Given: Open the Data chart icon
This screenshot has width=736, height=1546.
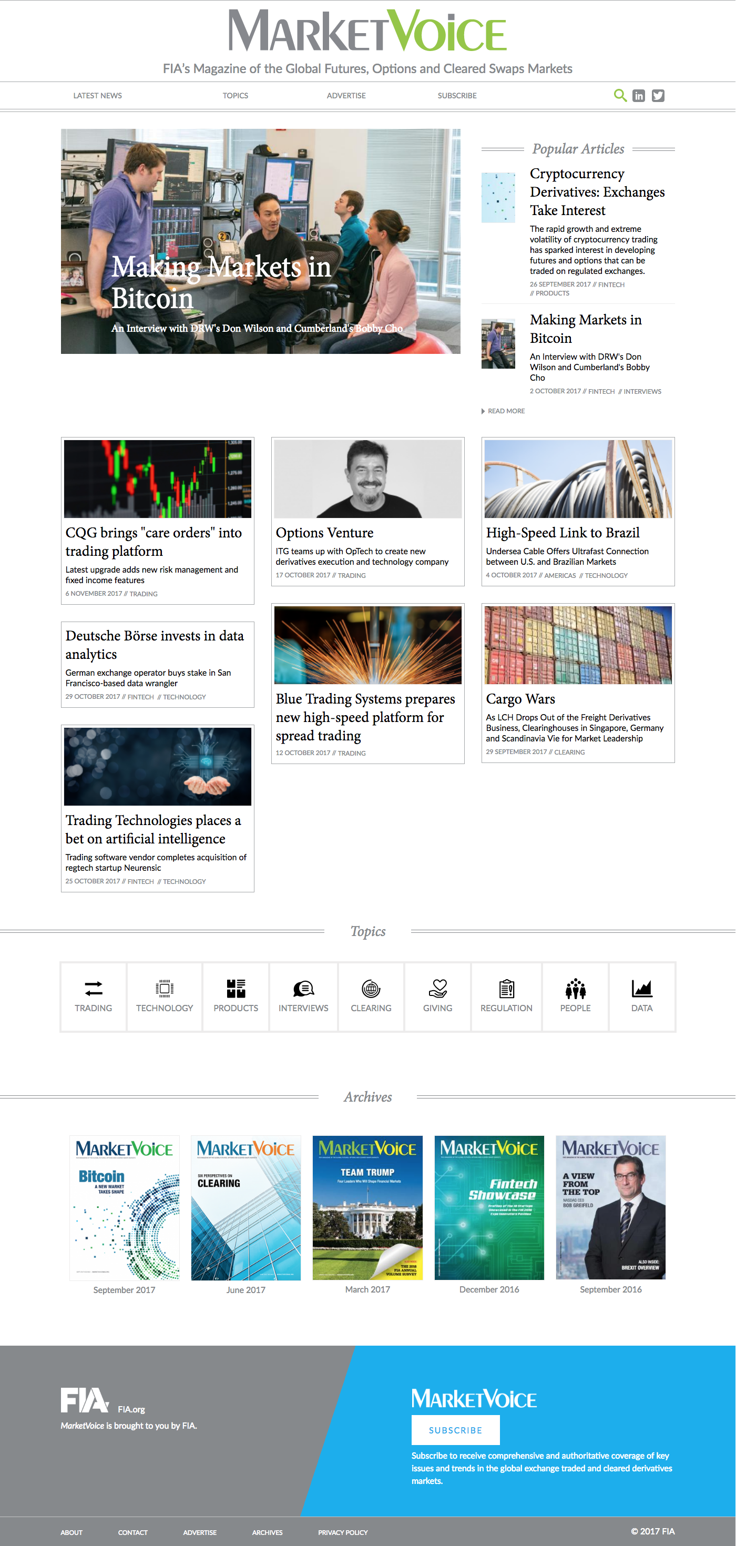Looking at the screenshot, I should (642, 988).
